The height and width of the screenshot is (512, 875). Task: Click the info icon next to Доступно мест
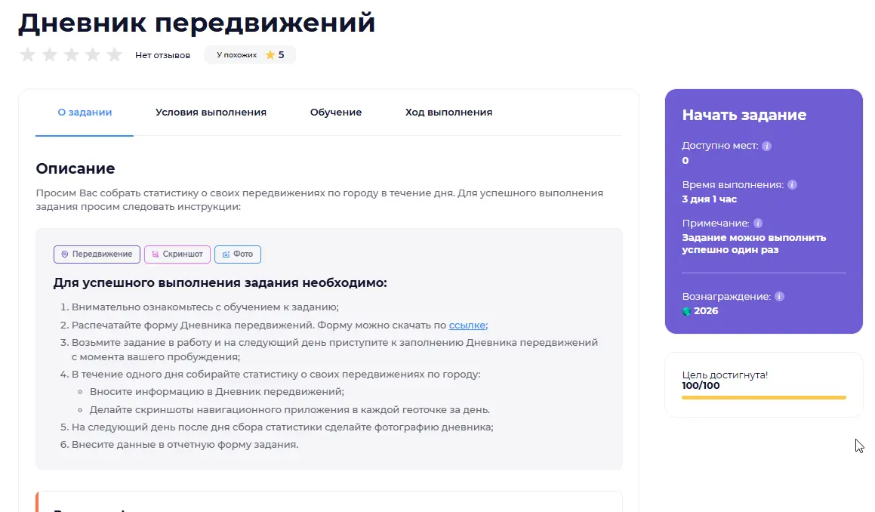pyautogui.click(x=767, y=146)
